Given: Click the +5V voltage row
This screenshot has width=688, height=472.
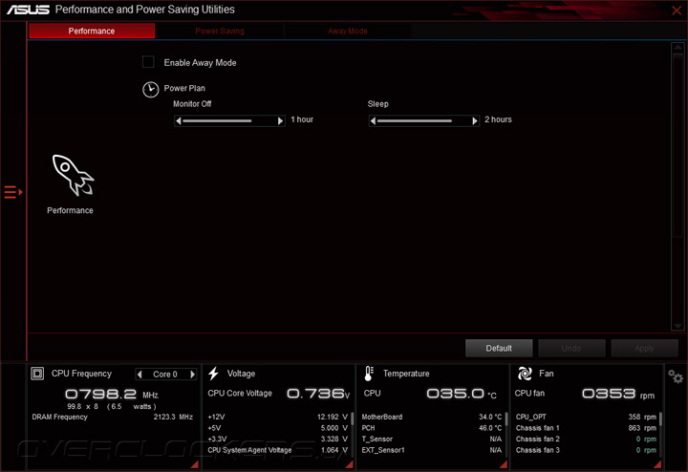Looking at the screenshot, I should coord(278,428).
